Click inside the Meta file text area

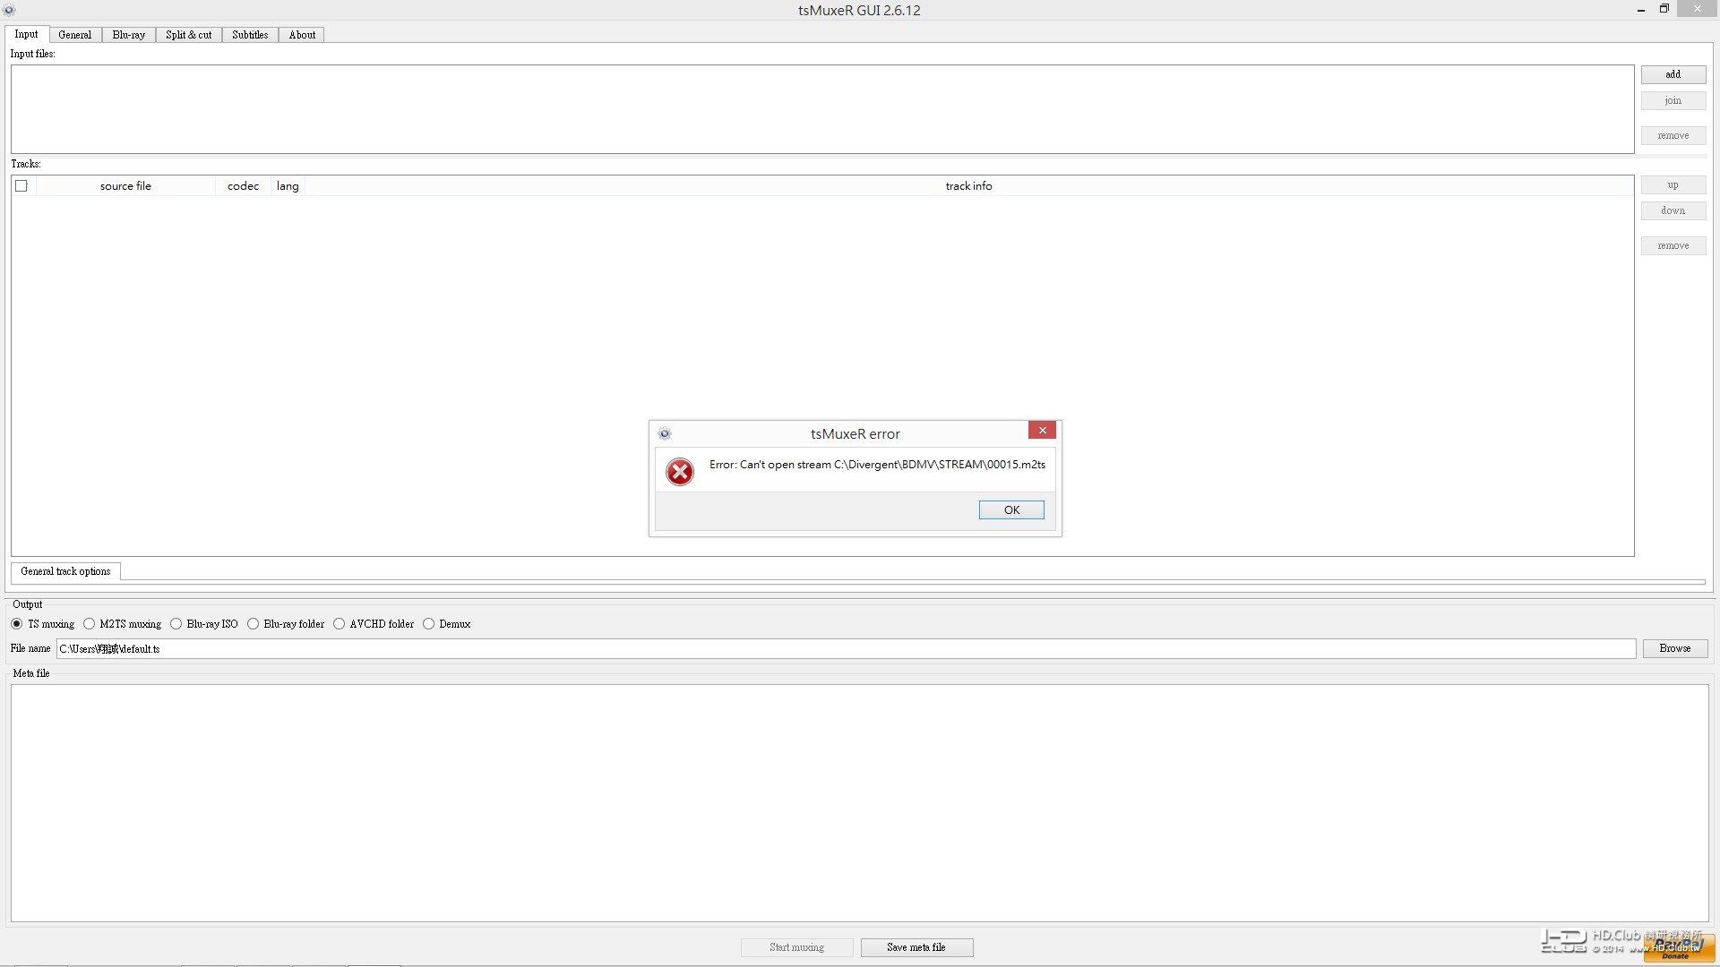point(859,803)
